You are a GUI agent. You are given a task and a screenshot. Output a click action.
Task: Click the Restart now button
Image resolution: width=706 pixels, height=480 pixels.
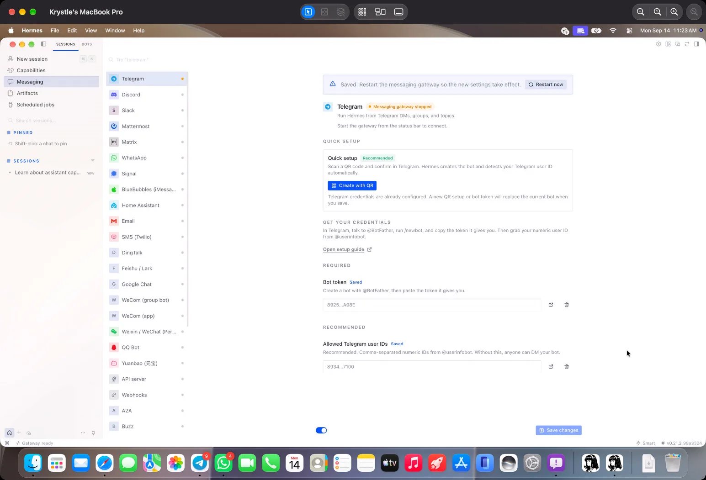[546, 84]
